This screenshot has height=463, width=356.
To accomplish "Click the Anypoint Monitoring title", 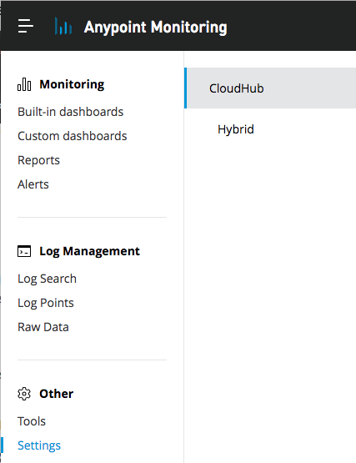I will (x=156, y=28).
